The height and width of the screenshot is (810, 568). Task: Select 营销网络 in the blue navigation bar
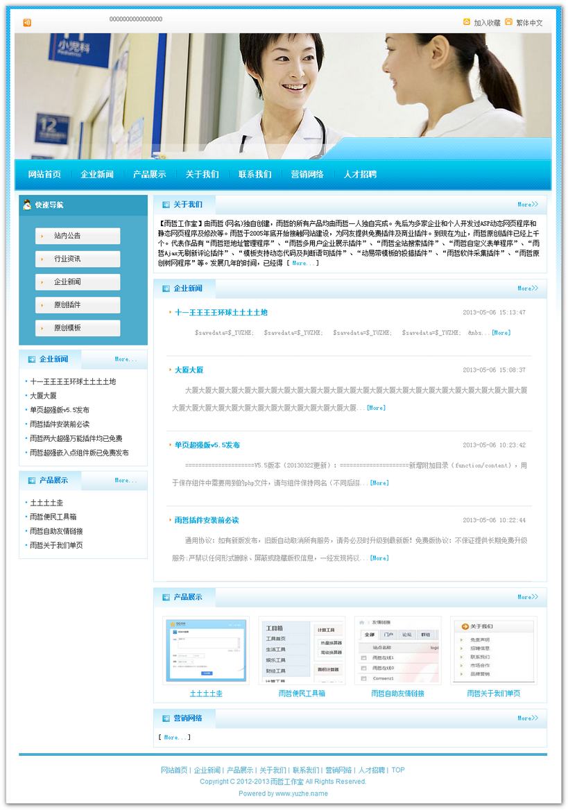click(x=307, y=174)
